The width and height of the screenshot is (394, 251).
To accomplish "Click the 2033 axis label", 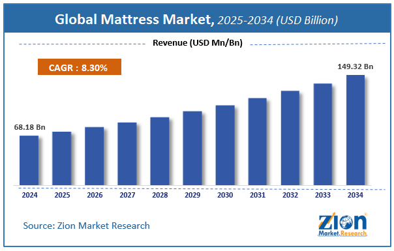I will (323, 195).
